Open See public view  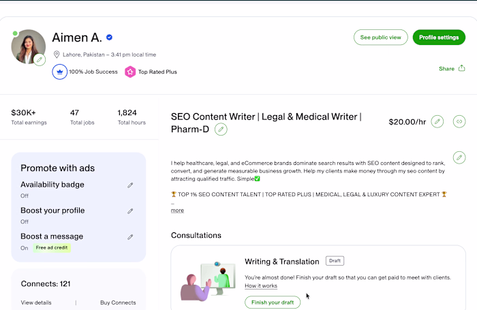pyautogui.click(x=380, y=37)
